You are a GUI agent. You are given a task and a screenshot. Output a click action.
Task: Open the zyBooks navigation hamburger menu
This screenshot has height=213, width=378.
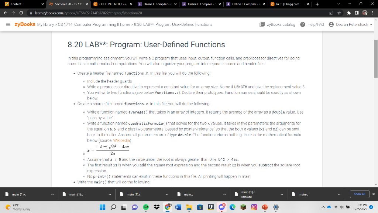point(8,24)
